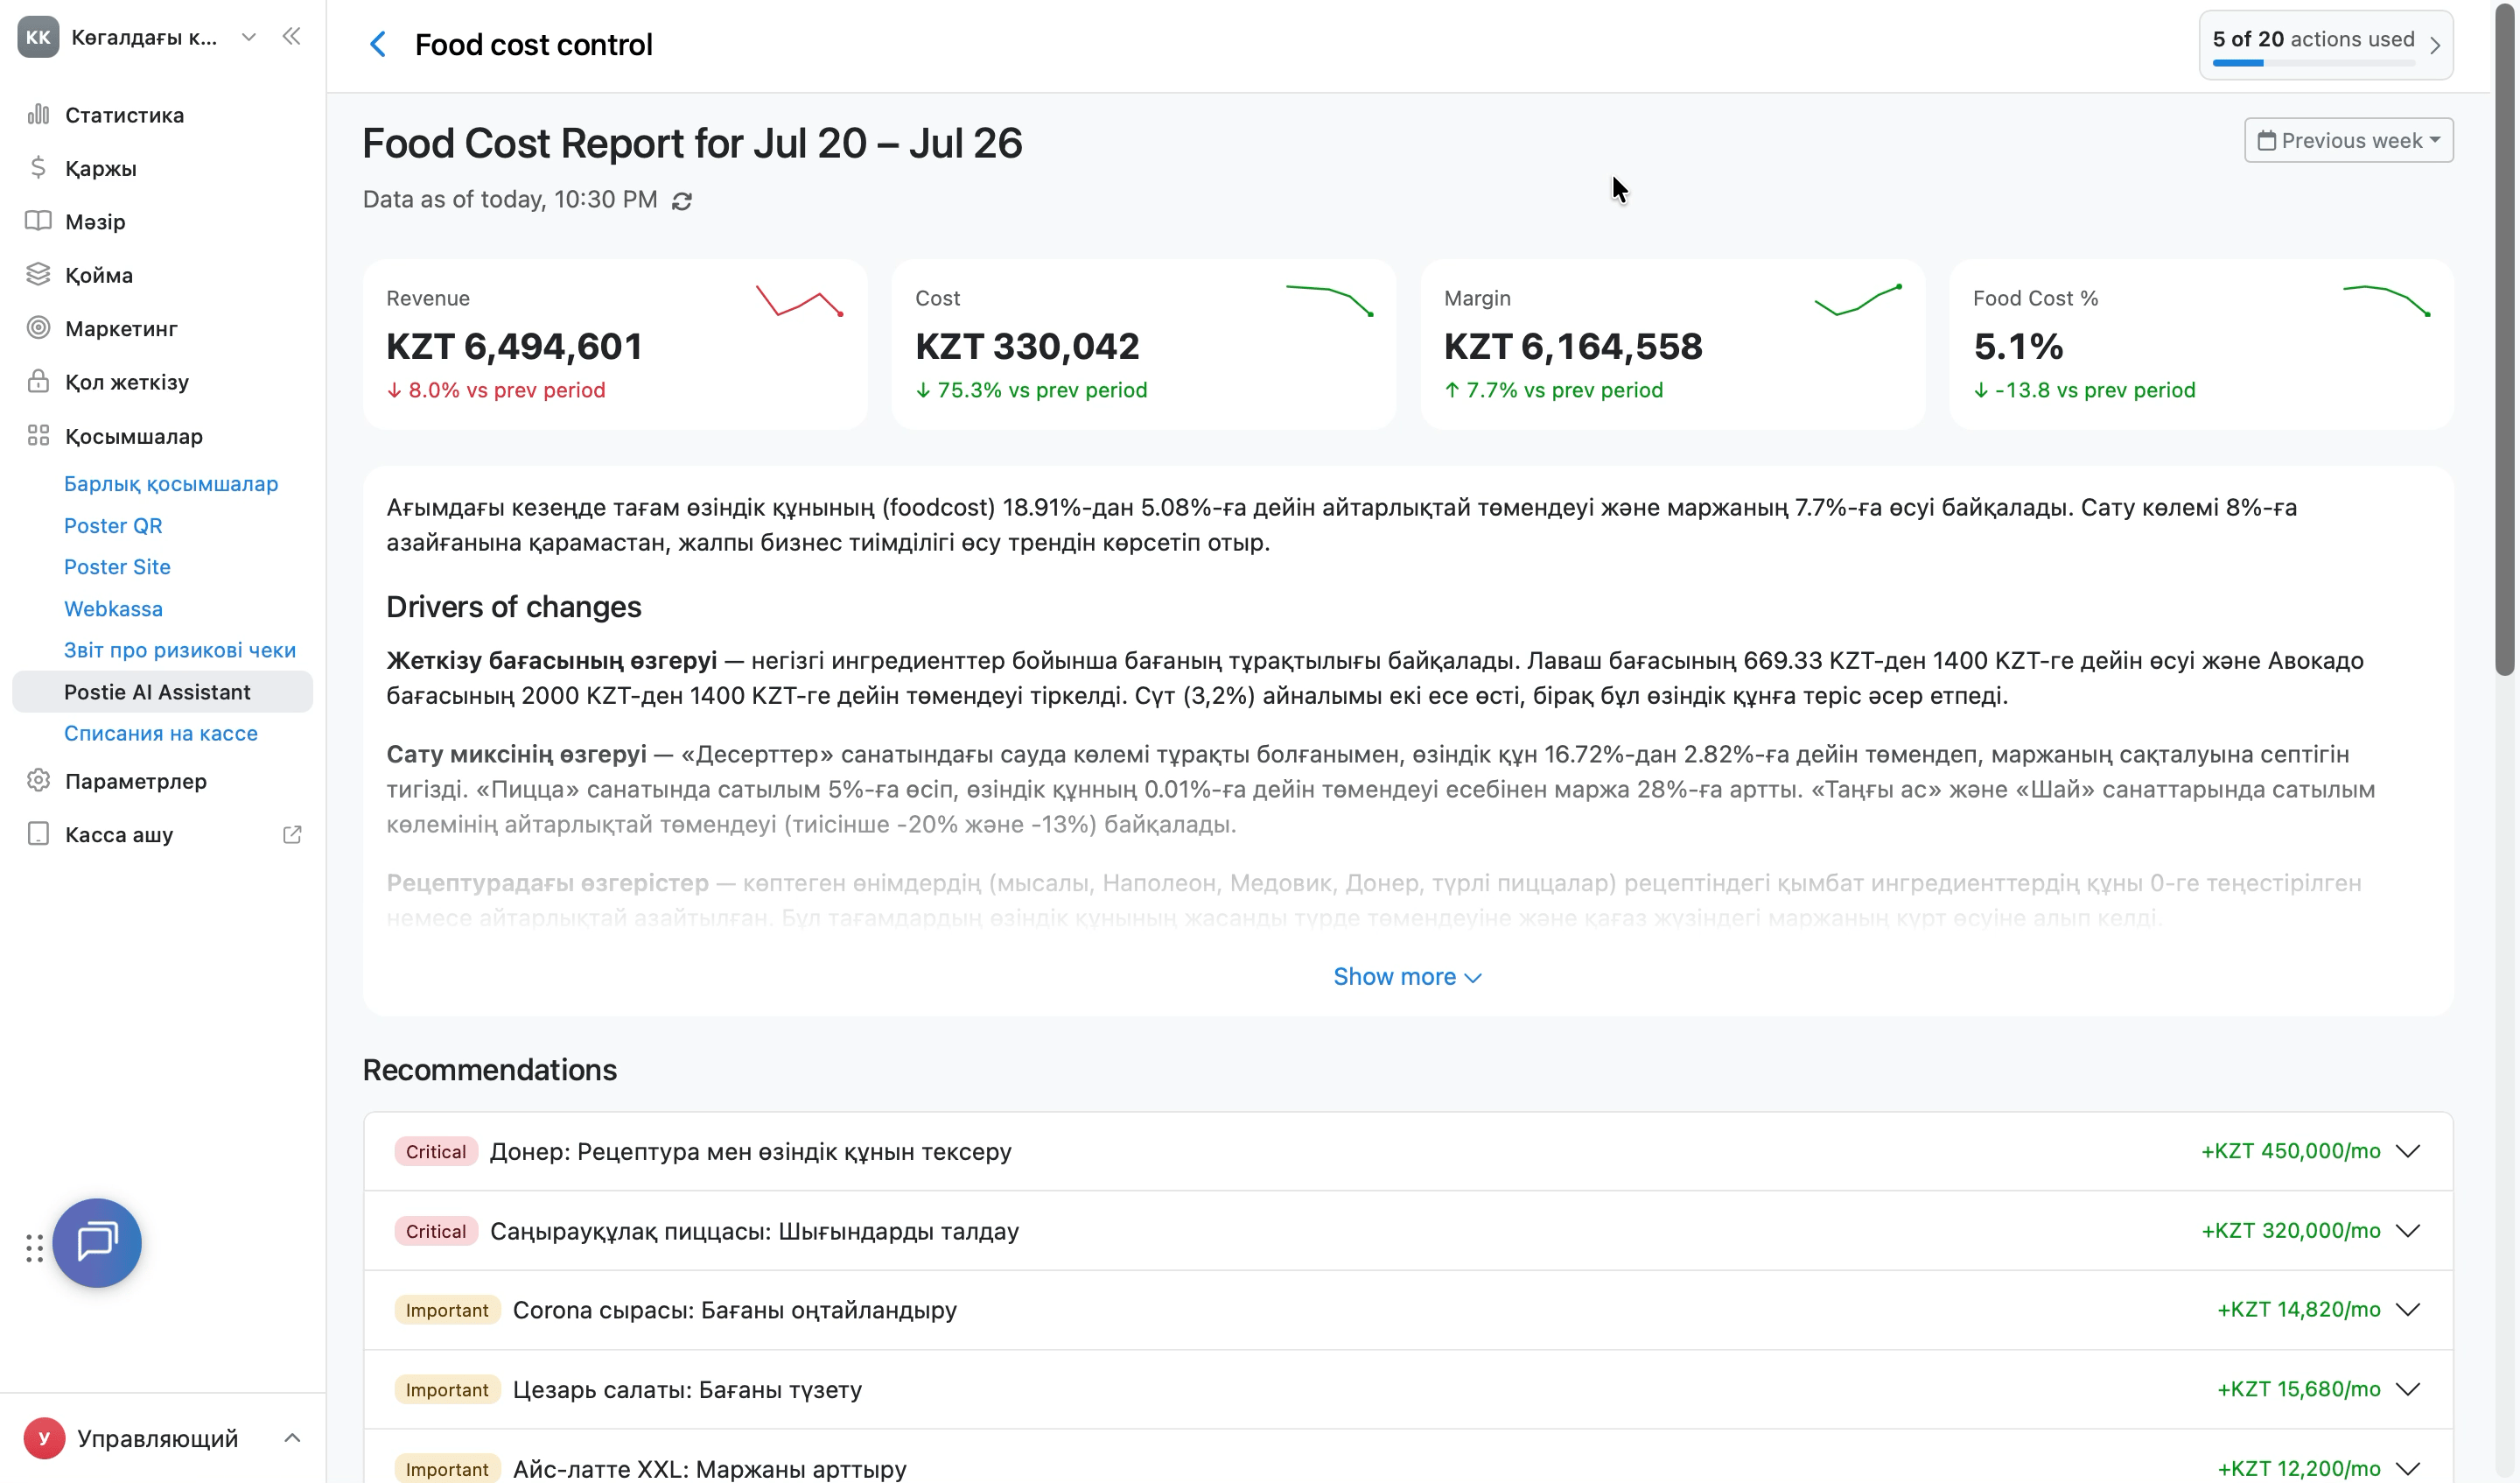Click the drag handle dots near chat
Image resolution: width=2520 pixels, height=1483 pixels.
click(34, 1248)
